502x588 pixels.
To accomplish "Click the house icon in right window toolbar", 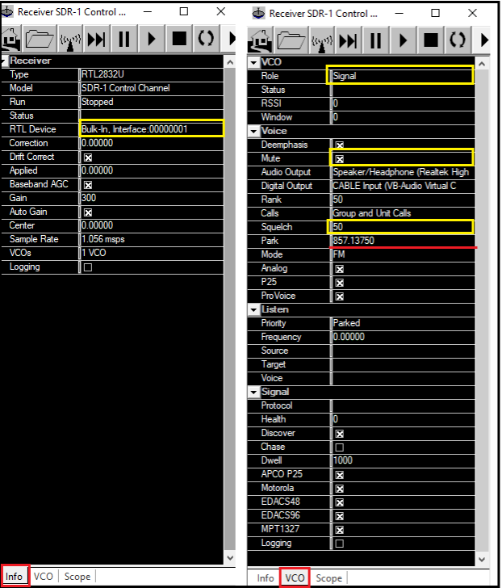I will tap(265, 40).
